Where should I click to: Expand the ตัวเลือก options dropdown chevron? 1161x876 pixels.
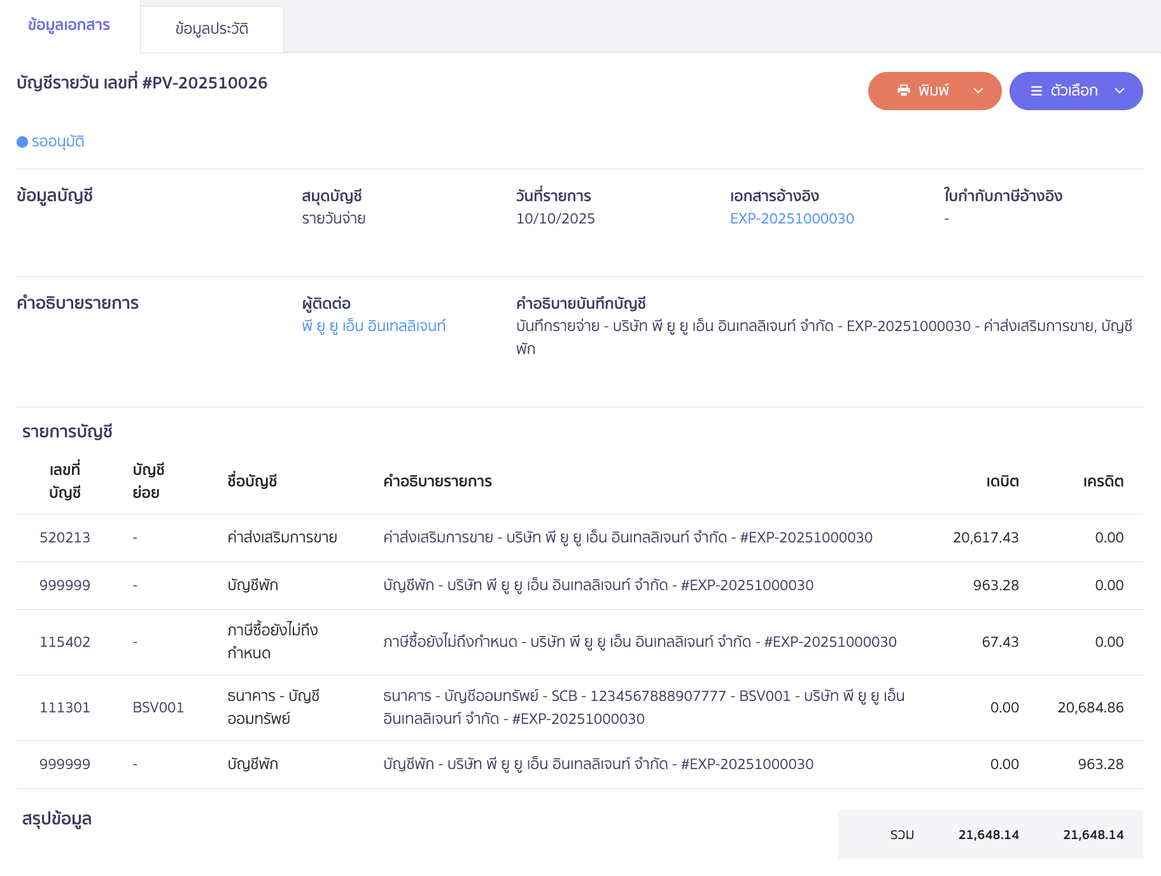pos(1120,91)
